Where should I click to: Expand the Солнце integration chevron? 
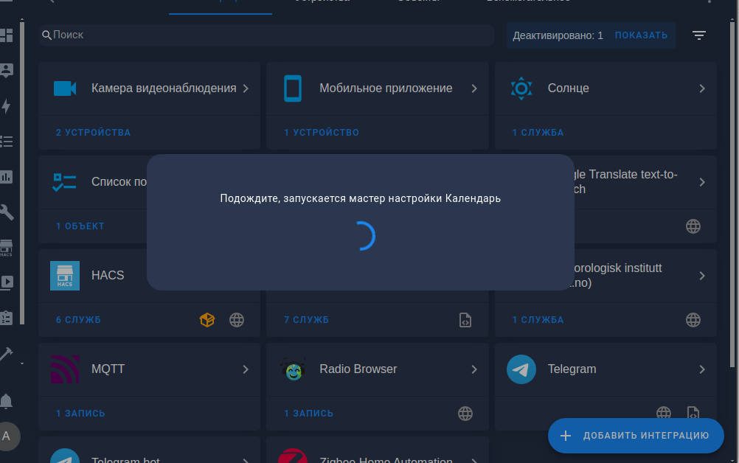point(702,88)
